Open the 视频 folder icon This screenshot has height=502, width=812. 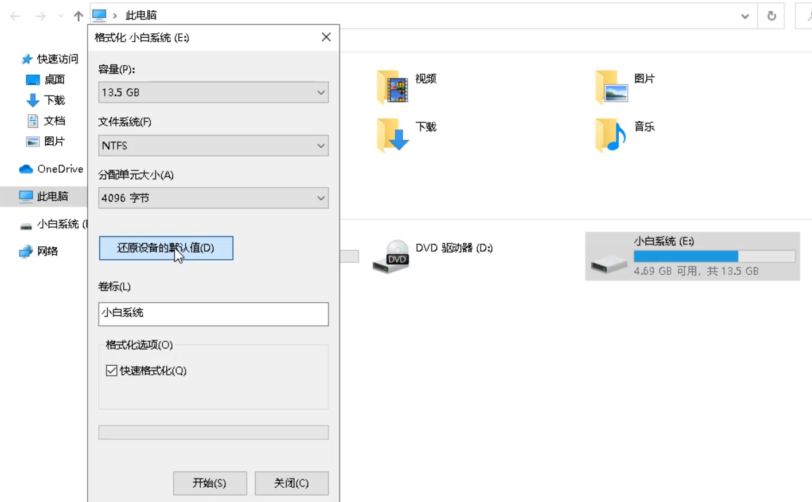393,87
